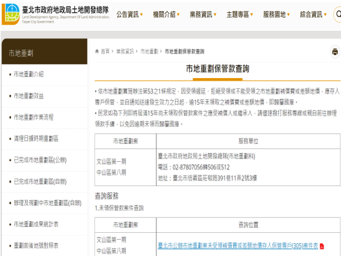This screenshot has width=341, height=256.
Task: Click the printer icon
Action: tap(335, 52)
